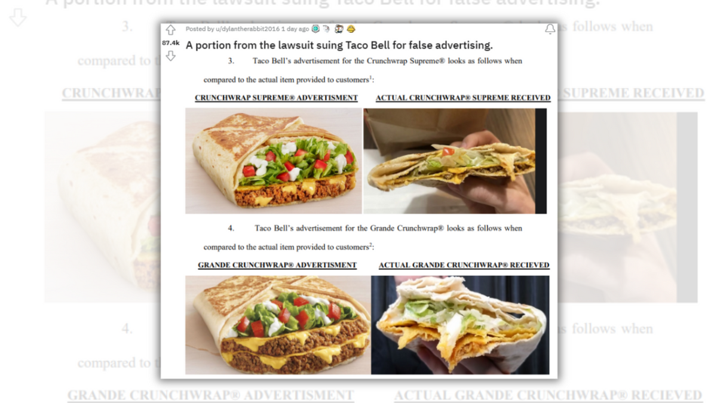
Task: Click the 'CRUNCHWRAP SUPREME® ADVERTISMENT' heading
Action: (276, 98)
